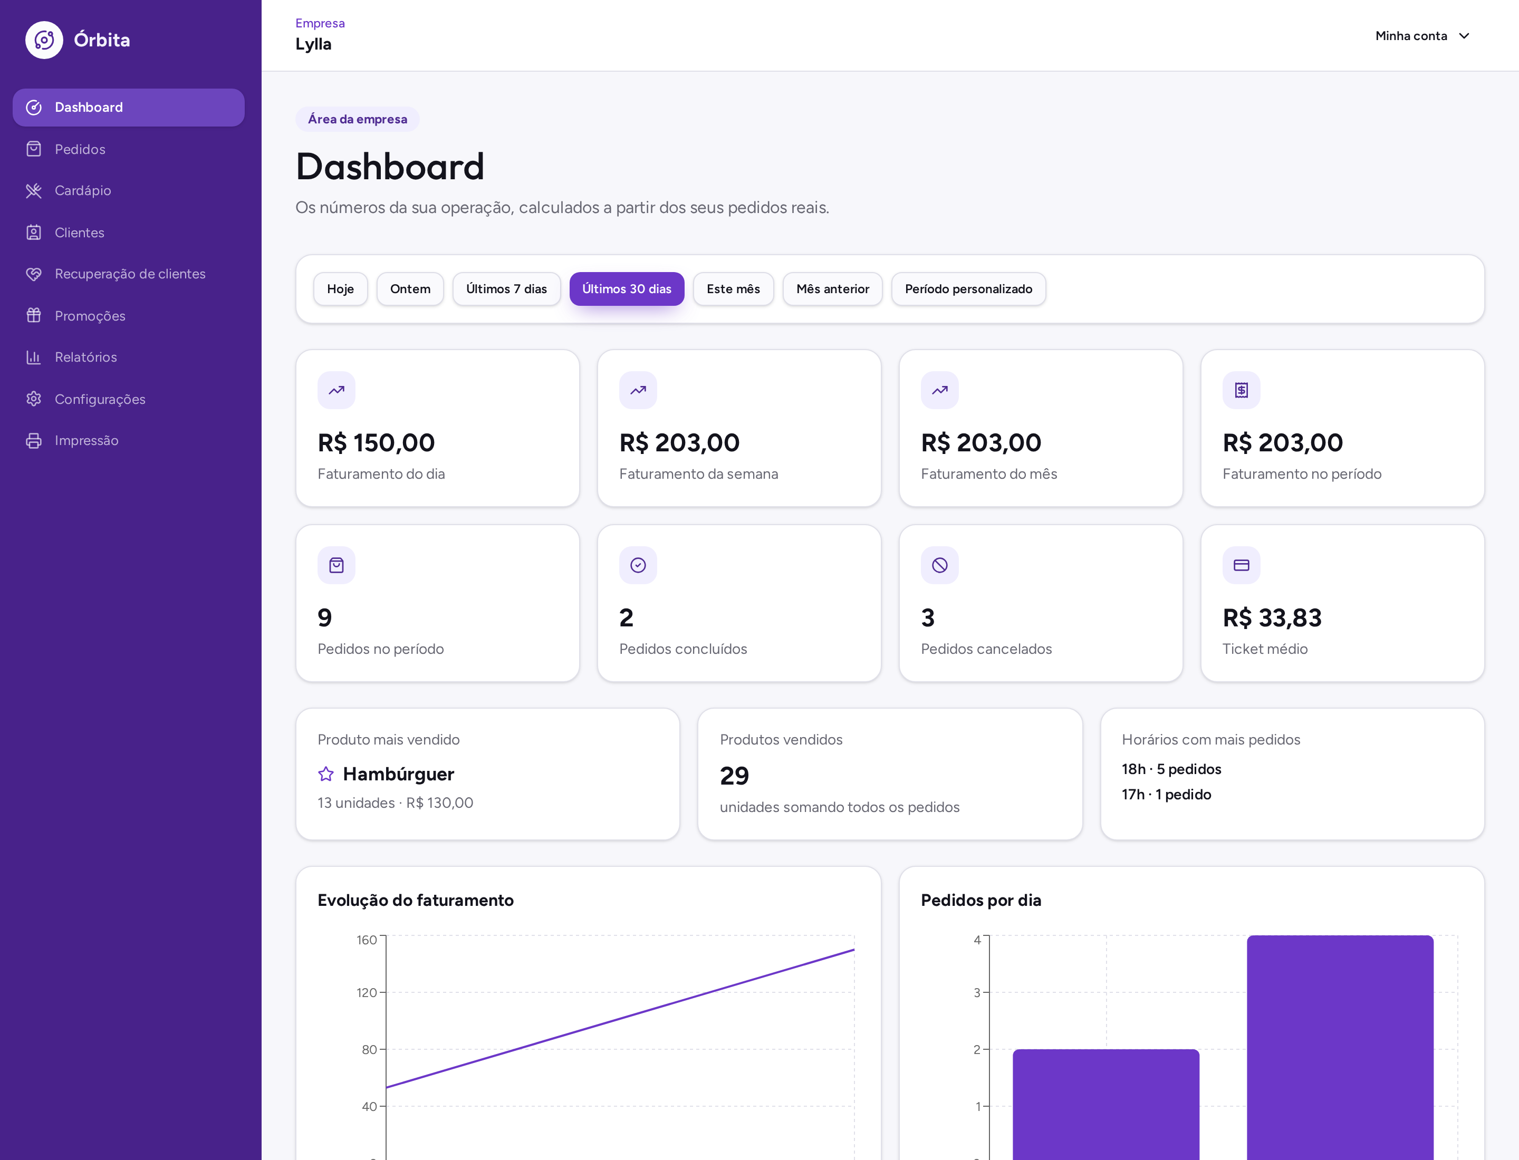Open Pedidos in the sidebar
The image size is (1519, 1160).
pyautogui.click(x=129, y=149)
